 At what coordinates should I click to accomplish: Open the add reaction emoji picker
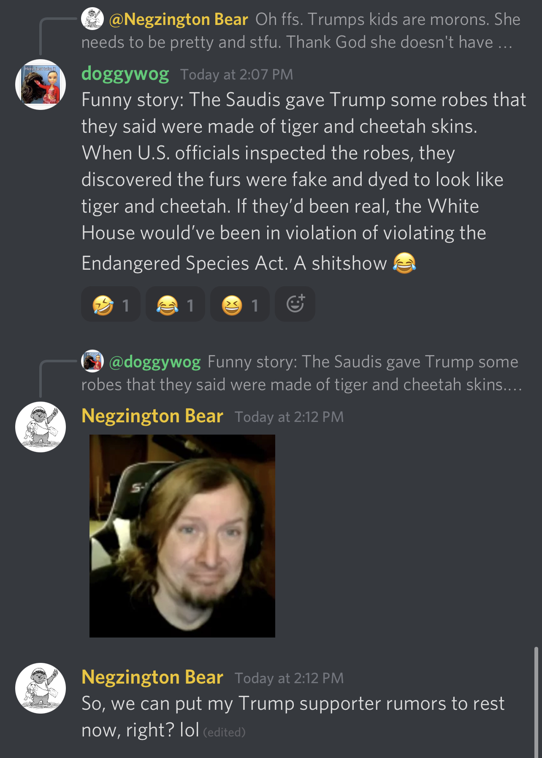coord(295,304)
